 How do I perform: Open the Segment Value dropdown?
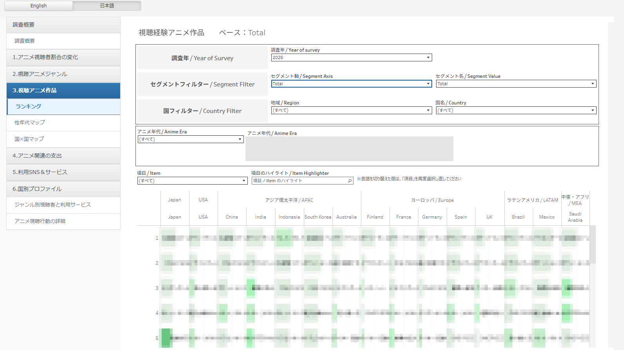pyautogui.click(x=516, y=84)
